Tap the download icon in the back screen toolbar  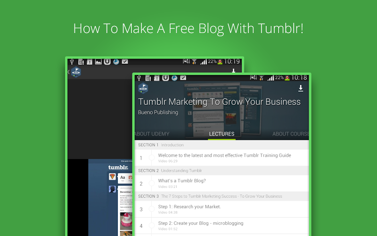click(x=233, y=71)
